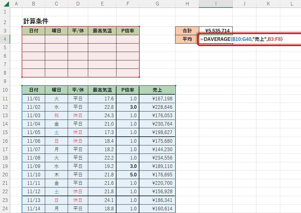This screenshot has height=213, width=301.
Task: Select the cell showing ¥228,646
Action: 157,107
